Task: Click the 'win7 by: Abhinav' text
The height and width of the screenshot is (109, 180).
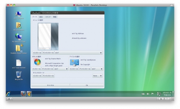Action: 78,34
